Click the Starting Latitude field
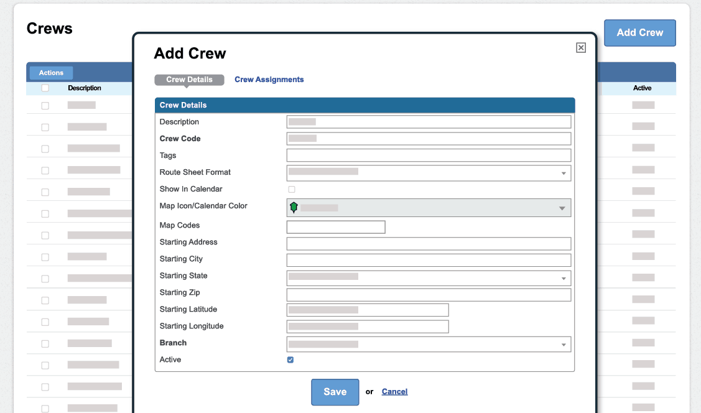Image resolution: width=701 pixels, height=413 pixels. coord(368,310)
